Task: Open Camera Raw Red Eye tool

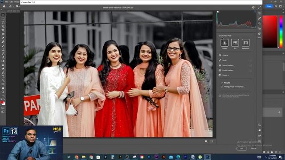Action: coord(259,28)
